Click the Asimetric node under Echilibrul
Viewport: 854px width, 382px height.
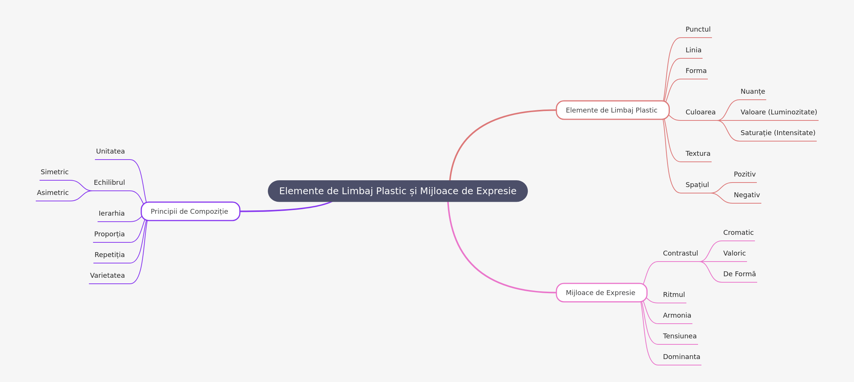point(53,193)
